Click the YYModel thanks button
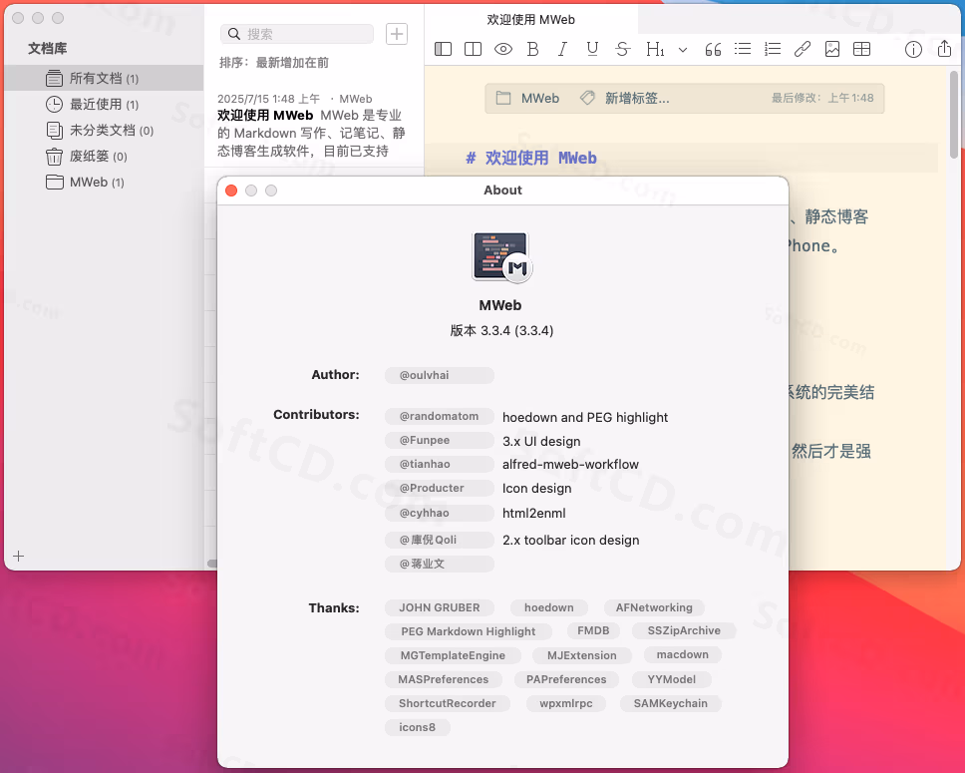The height and width of the screenshot is (773, 965). coord(672,679)
